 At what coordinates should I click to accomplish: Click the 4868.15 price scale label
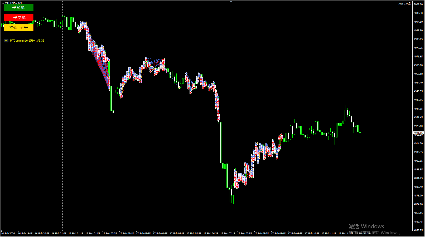(418, 213)
